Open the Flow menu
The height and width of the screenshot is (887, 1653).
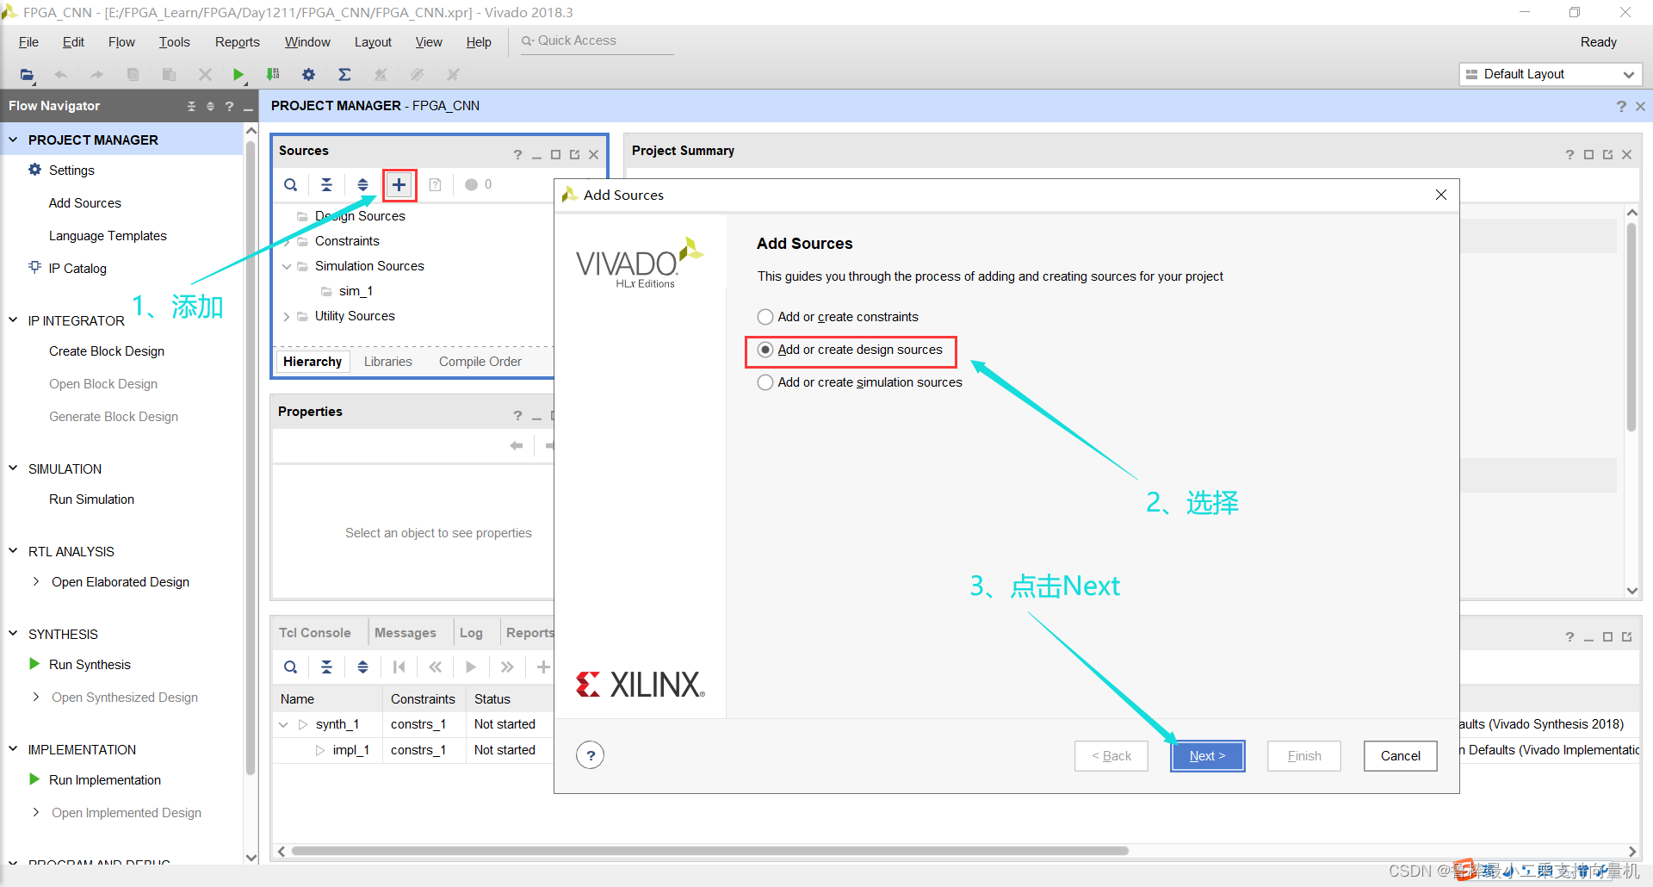121,42
